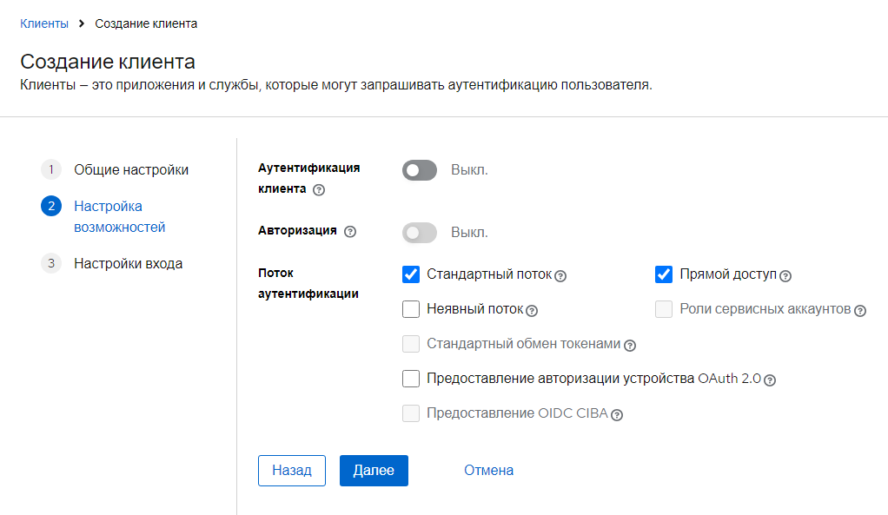The height and width of the screenshot is (515, 888).
Task: Enable the Неявный поток checkbox
Action: 410,309
